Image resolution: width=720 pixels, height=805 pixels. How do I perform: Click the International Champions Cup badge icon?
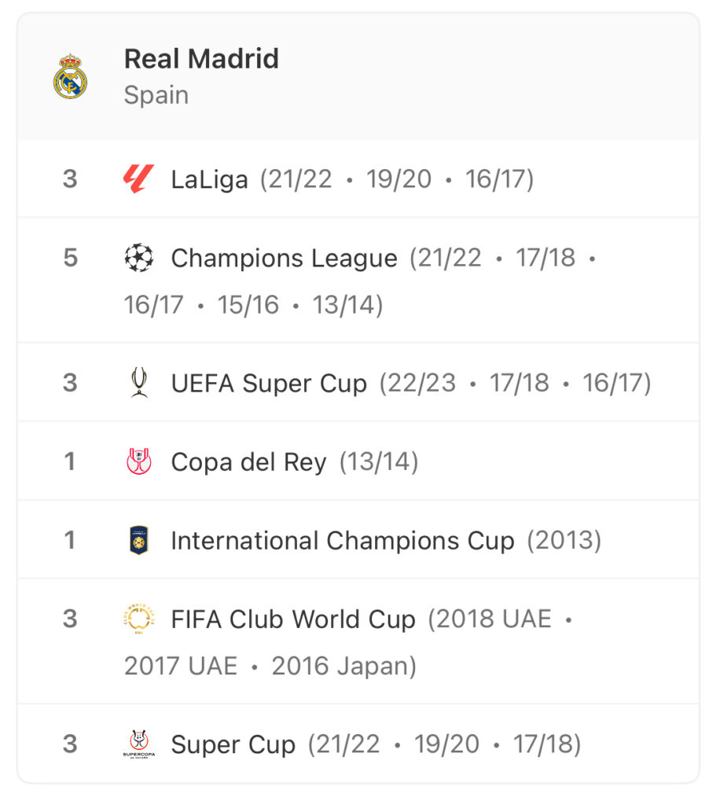(139, 539)
